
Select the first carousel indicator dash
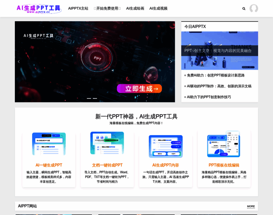coord(89,98)
